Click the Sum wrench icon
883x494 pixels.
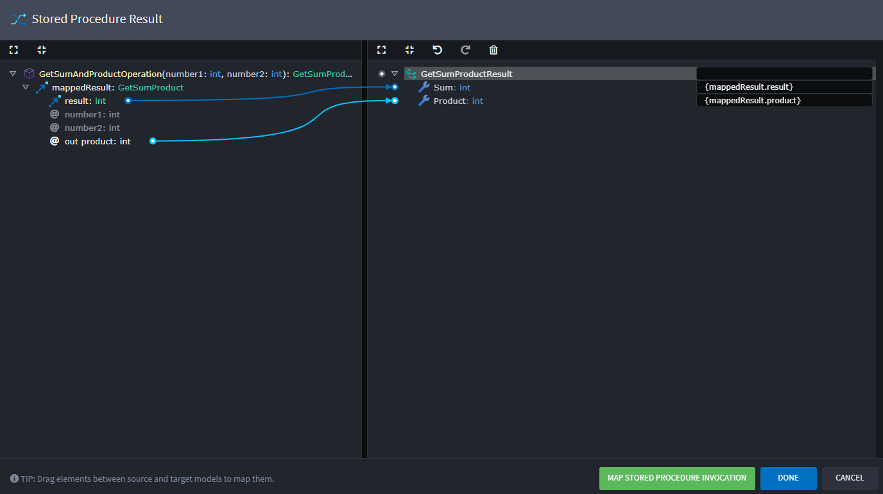point(424,87)
